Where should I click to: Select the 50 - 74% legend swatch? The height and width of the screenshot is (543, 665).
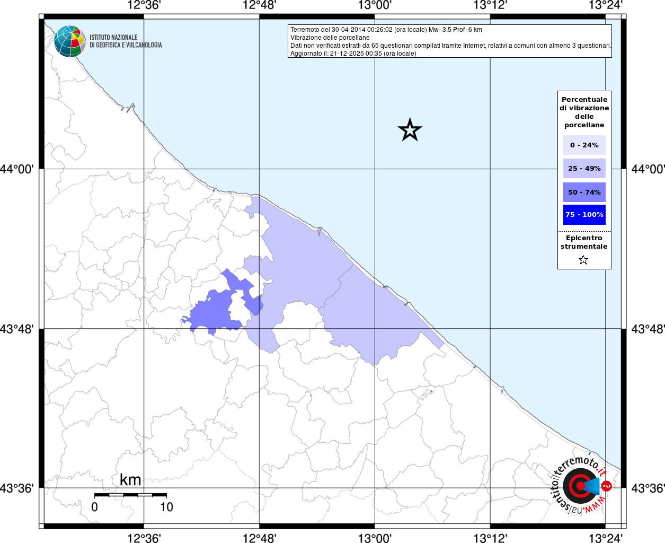(x=584, y=192)
